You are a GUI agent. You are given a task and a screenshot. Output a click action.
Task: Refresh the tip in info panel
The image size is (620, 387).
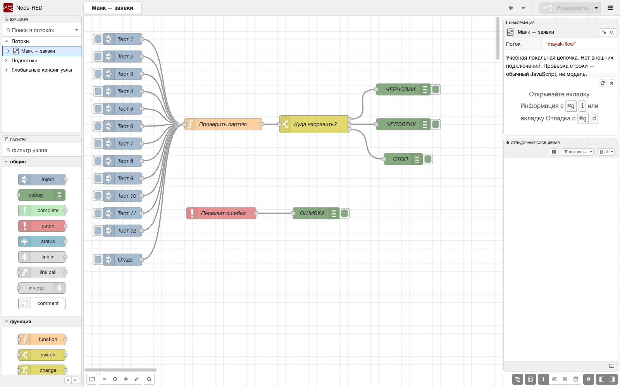pyautogui.click(x=603, y=83)
